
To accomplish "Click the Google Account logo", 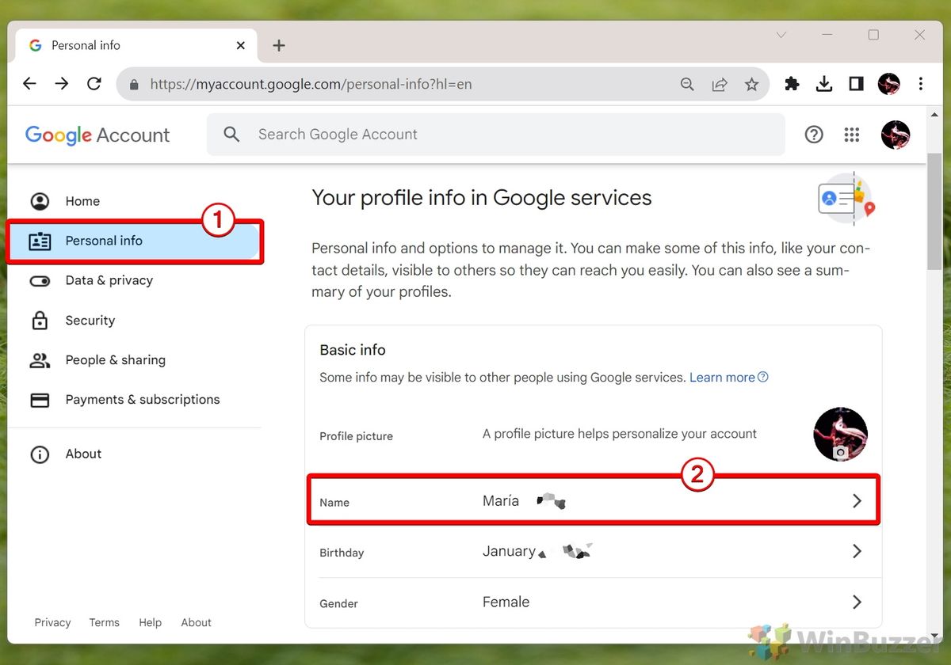I will click(97, 135).
